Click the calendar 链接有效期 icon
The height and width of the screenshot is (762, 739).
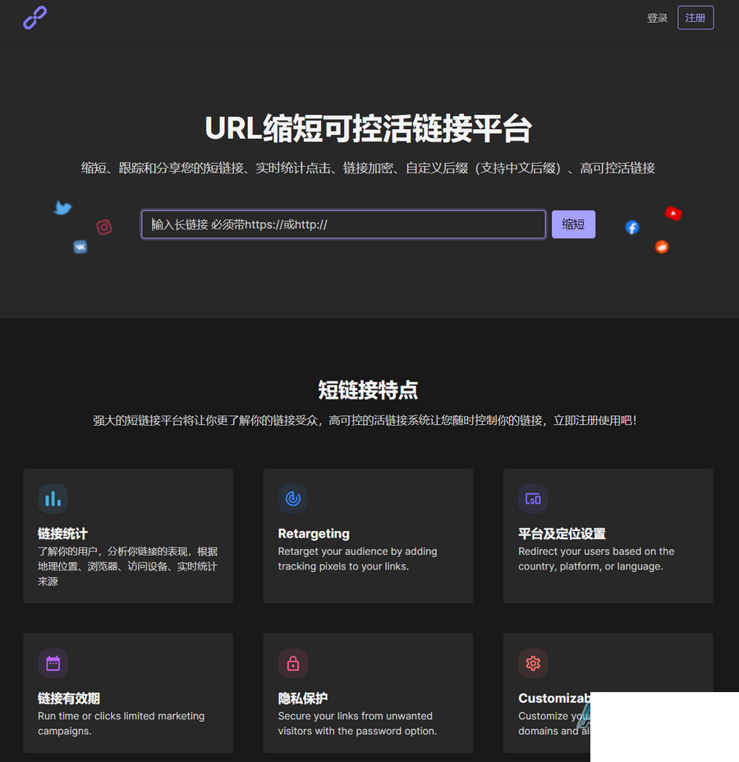pos(53,663)
